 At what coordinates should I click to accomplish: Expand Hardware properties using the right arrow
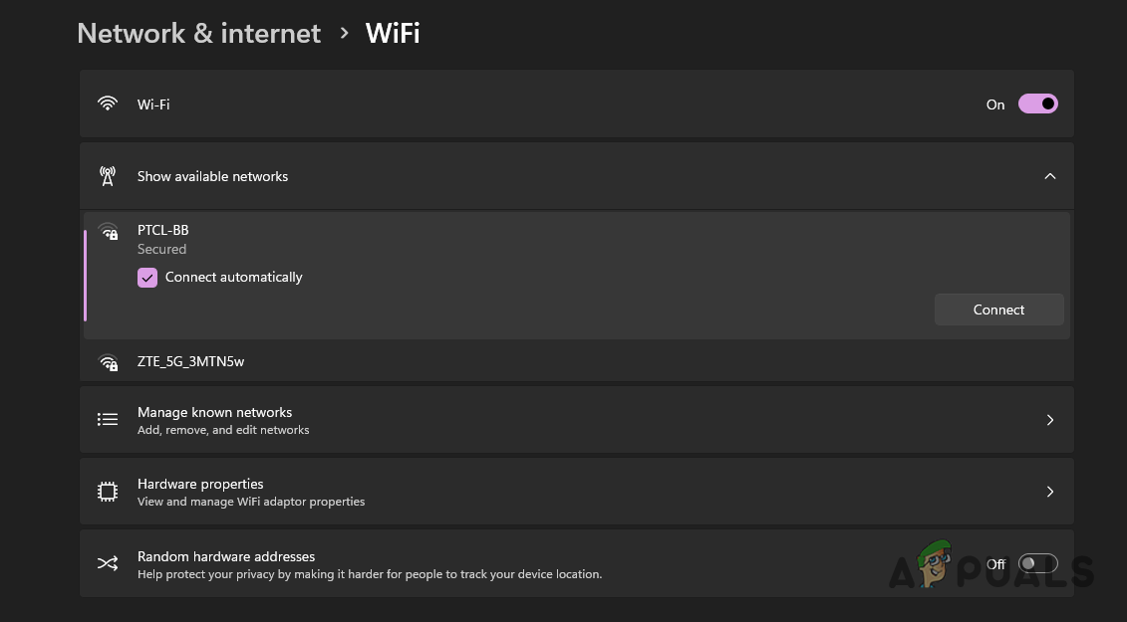tap(1050, 491)
